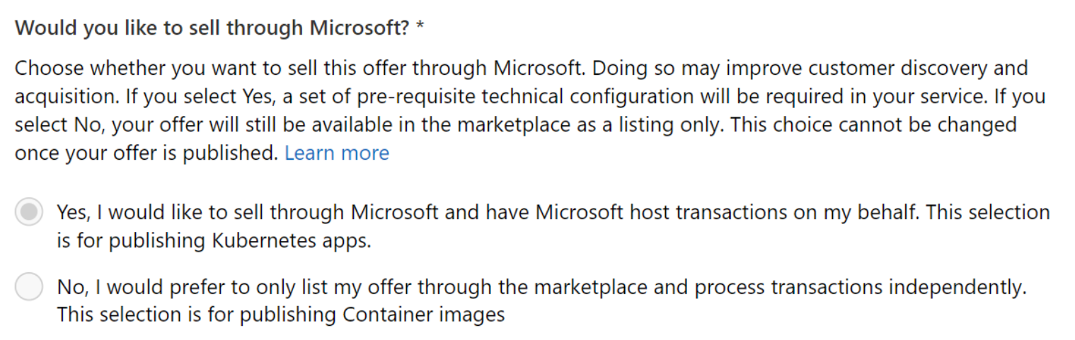The width and height of the screenshot is (1075, 340).
Task: Open the Learn more link
Action: (x=337, y=153)
